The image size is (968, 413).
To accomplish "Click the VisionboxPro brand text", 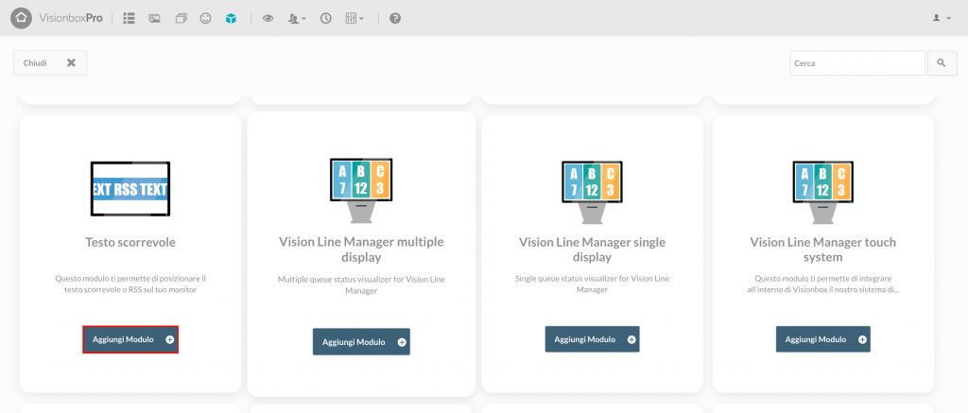I will coord(70,19).
